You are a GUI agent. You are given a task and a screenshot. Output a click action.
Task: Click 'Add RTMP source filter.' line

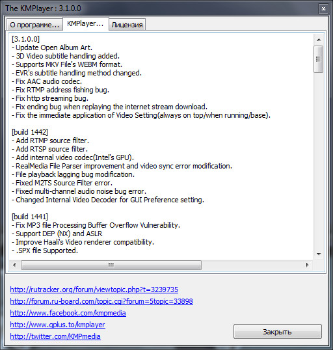pos(50,141)
